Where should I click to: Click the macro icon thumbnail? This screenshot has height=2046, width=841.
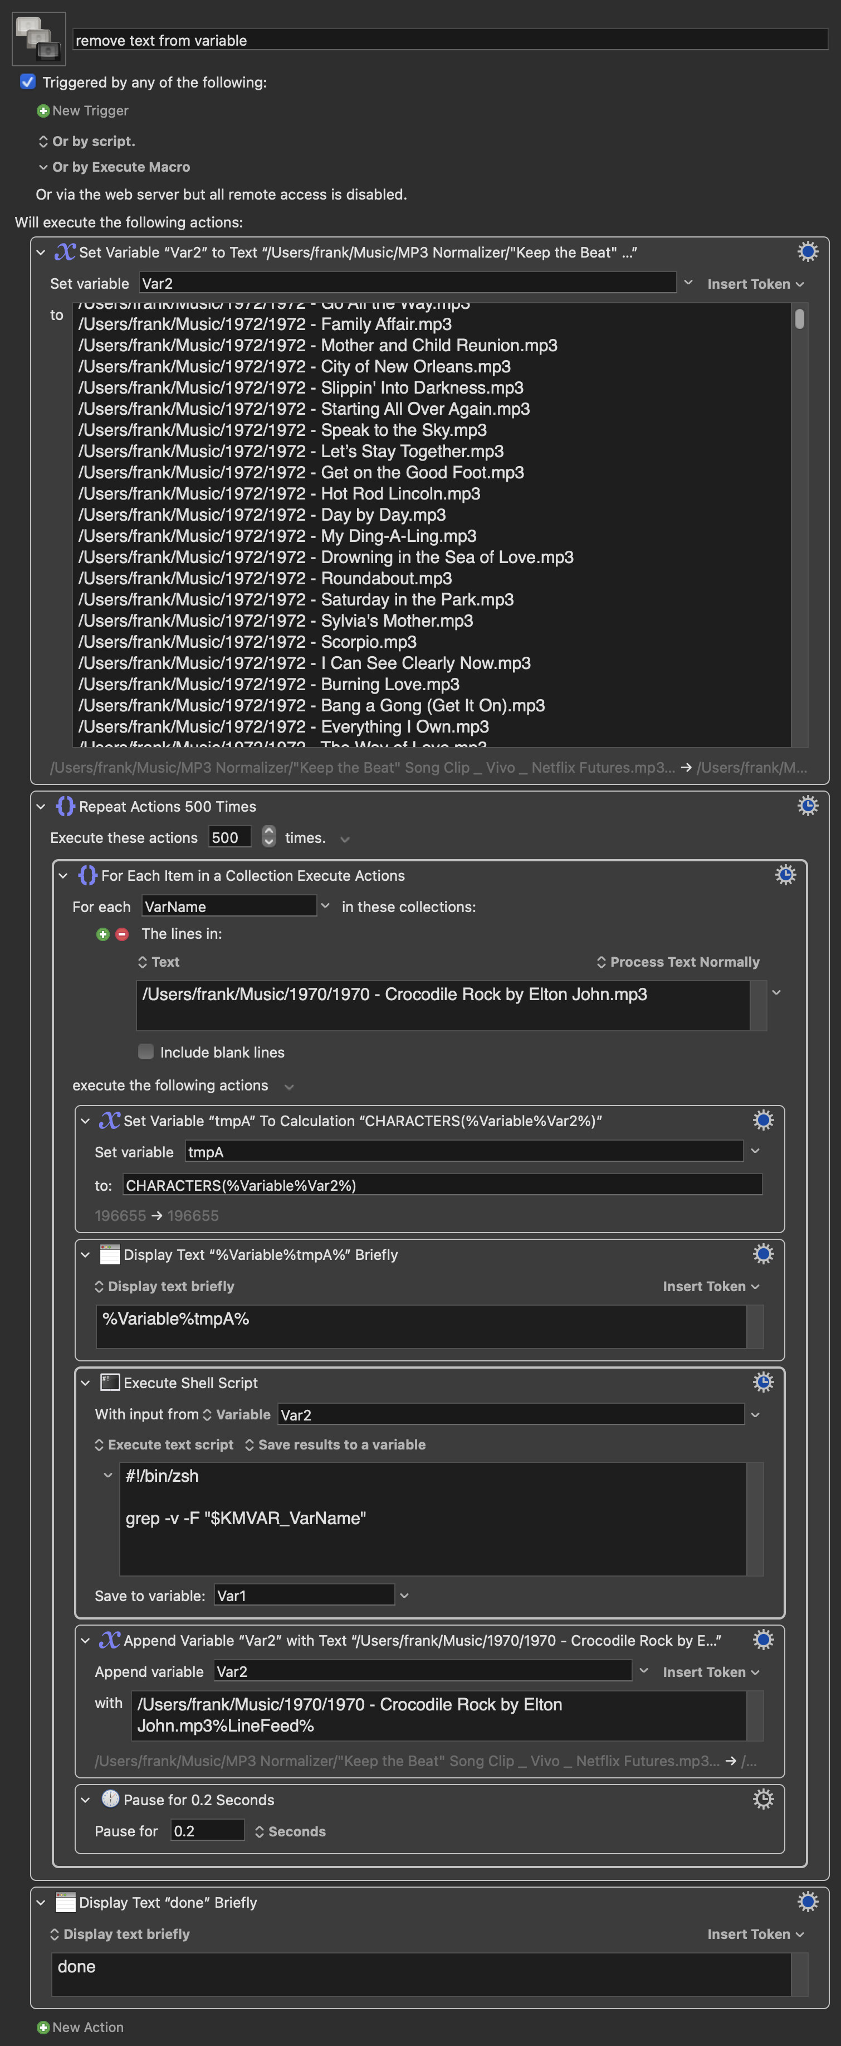(39, 39)
